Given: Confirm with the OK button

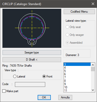Looking at the screenshot, I should (44, 97).
